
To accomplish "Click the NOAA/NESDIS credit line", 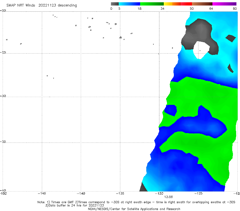I will tap(134, 209).
